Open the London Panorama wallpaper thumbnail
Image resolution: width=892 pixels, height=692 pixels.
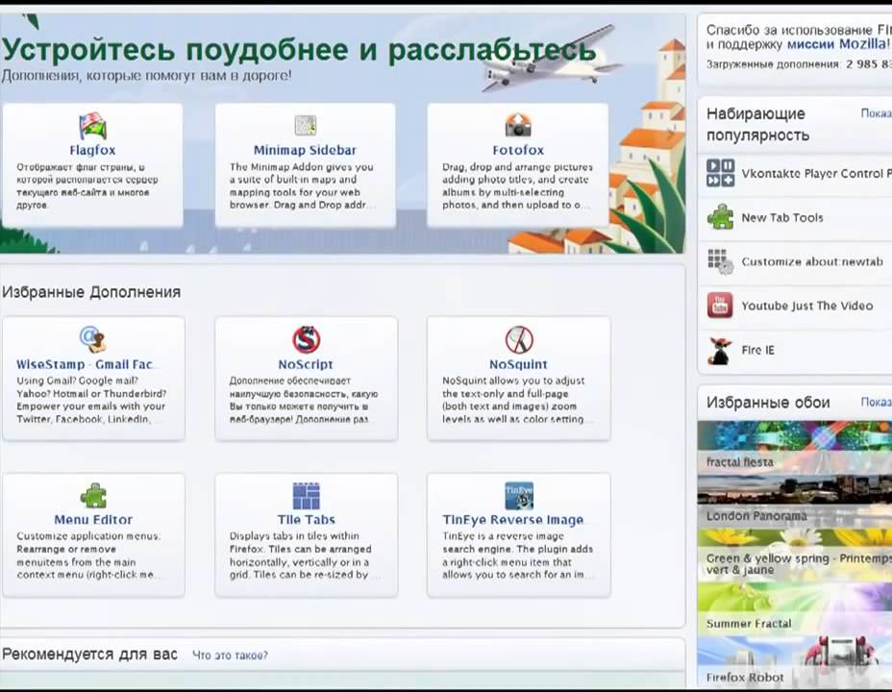[x=795, y=501]
